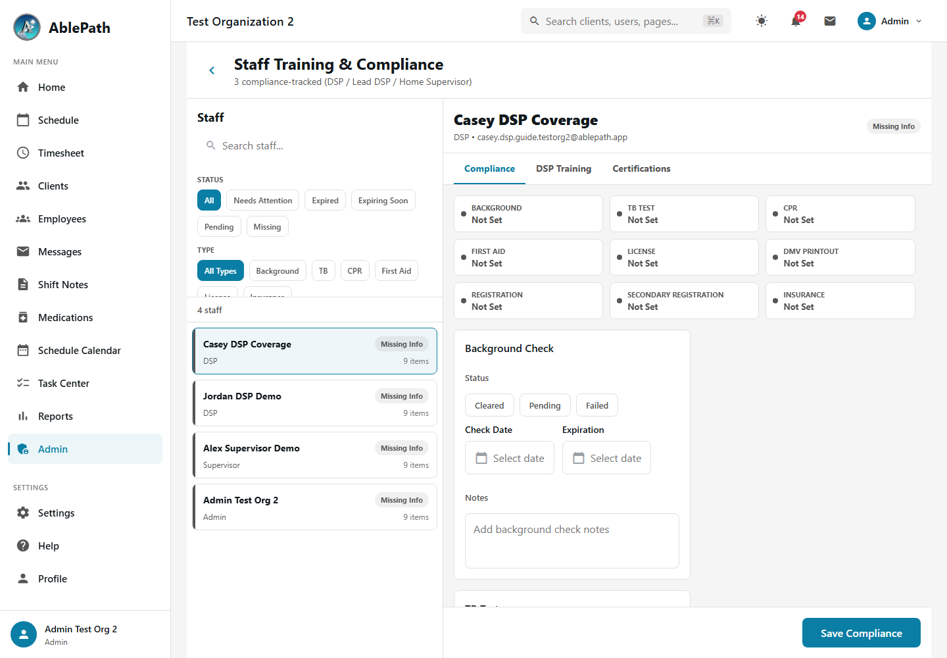Viewport: 947px width, 658px height.
Task: Open Shift Notes via its document icon
Action: pos(23,284)
